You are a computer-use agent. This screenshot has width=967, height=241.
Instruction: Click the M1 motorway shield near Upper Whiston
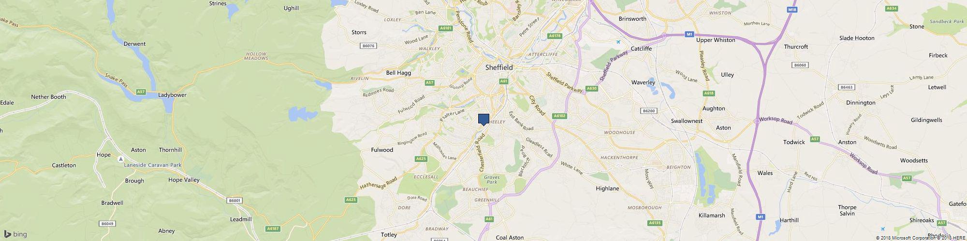689,34
